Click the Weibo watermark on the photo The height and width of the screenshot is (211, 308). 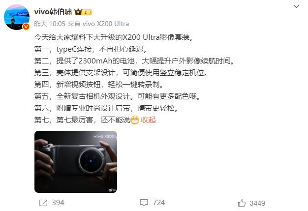pyautogui.click(x=113, y=190)
